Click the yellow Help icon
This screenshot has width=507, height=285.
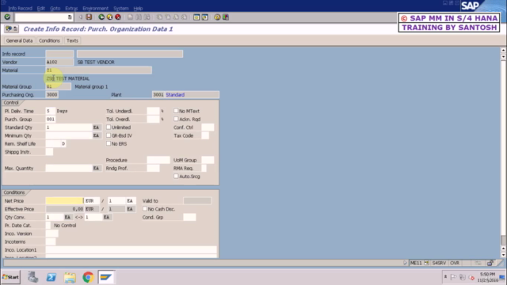pos(217,17)
